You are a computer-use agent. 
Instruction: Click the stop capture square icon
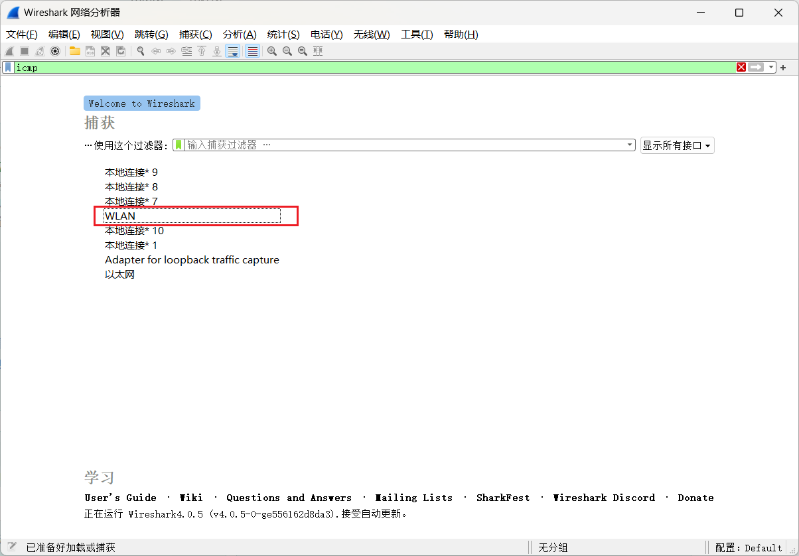pos(25,51)
